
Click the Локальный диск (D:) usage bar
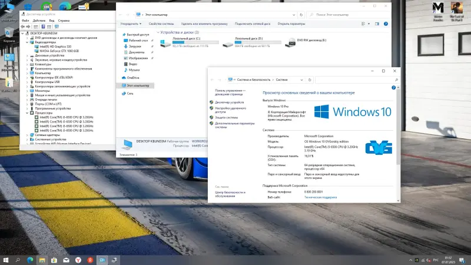coord(258,42)
